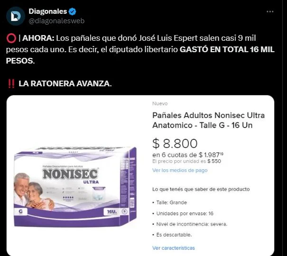Click the red circle emoji before AHORA

tap(11, 38)
